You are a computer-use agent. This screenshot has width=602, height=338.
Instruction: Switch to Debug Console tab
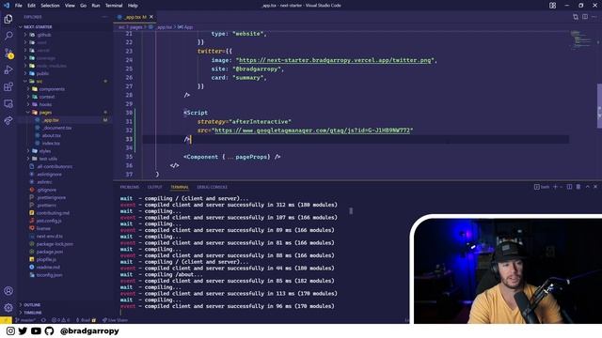click(x=212, y=187)
